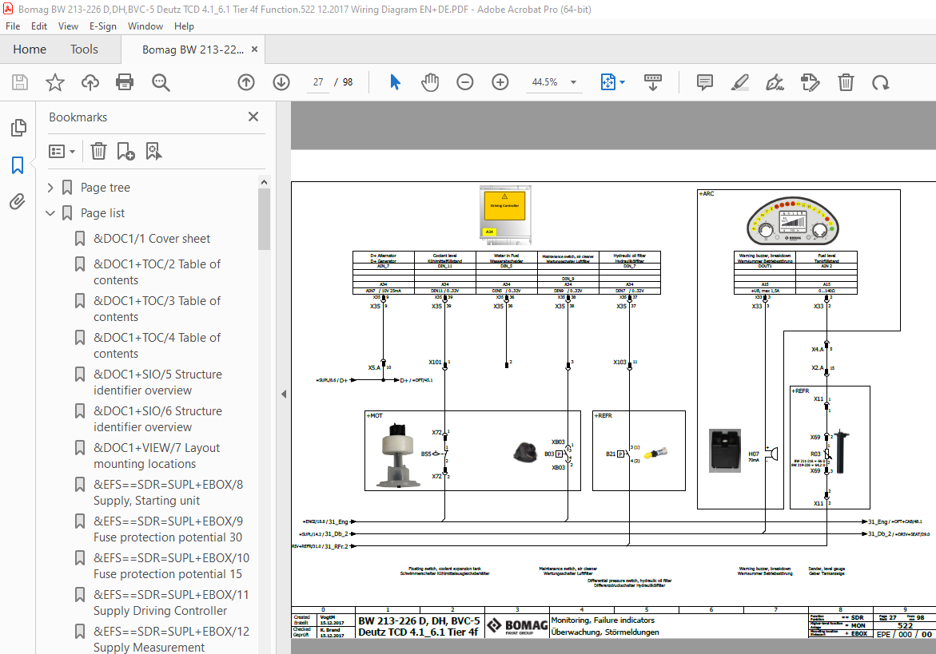936x654 pixels.
Task: Collapse the Page list bookmark
Action: point(50,213)
